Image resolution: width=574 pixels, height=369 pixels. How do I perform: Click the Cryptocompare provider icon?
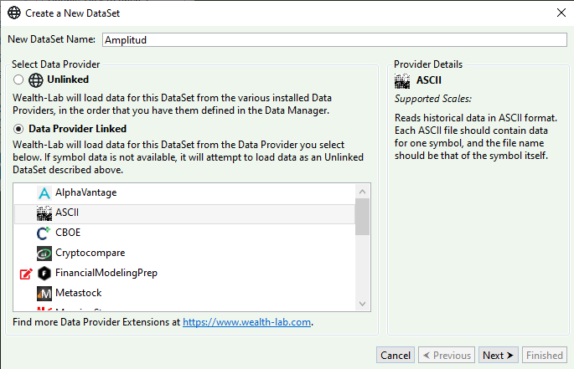pyautogui.click(x=45, y=253)
